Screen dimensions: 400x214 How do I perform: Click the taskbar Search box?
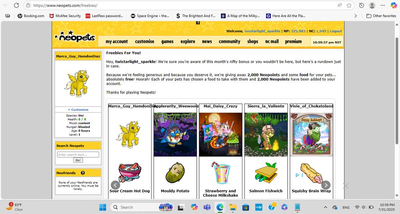click(x=143, y=207)
